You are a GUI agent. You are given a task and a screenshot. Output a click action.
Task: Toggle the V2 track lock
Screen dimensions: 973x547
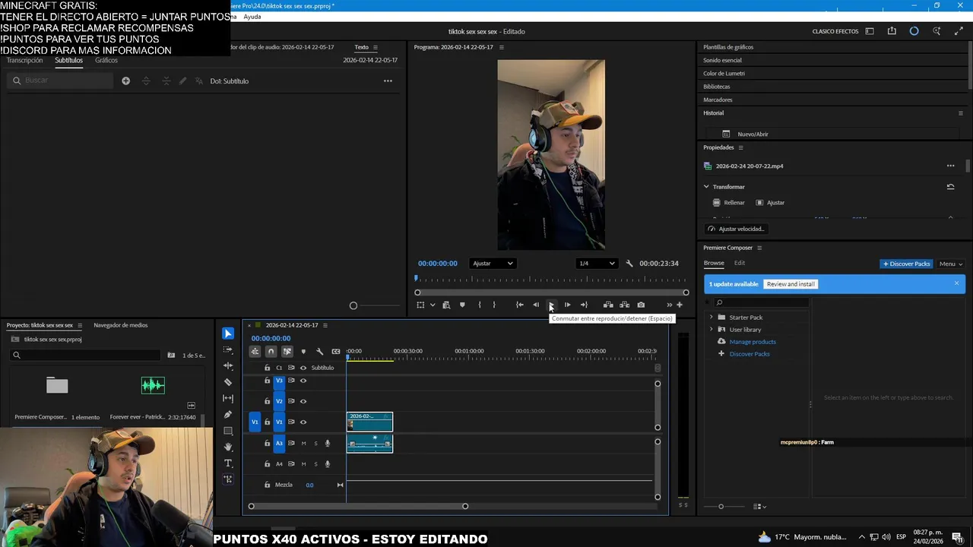tap(267, 401)
